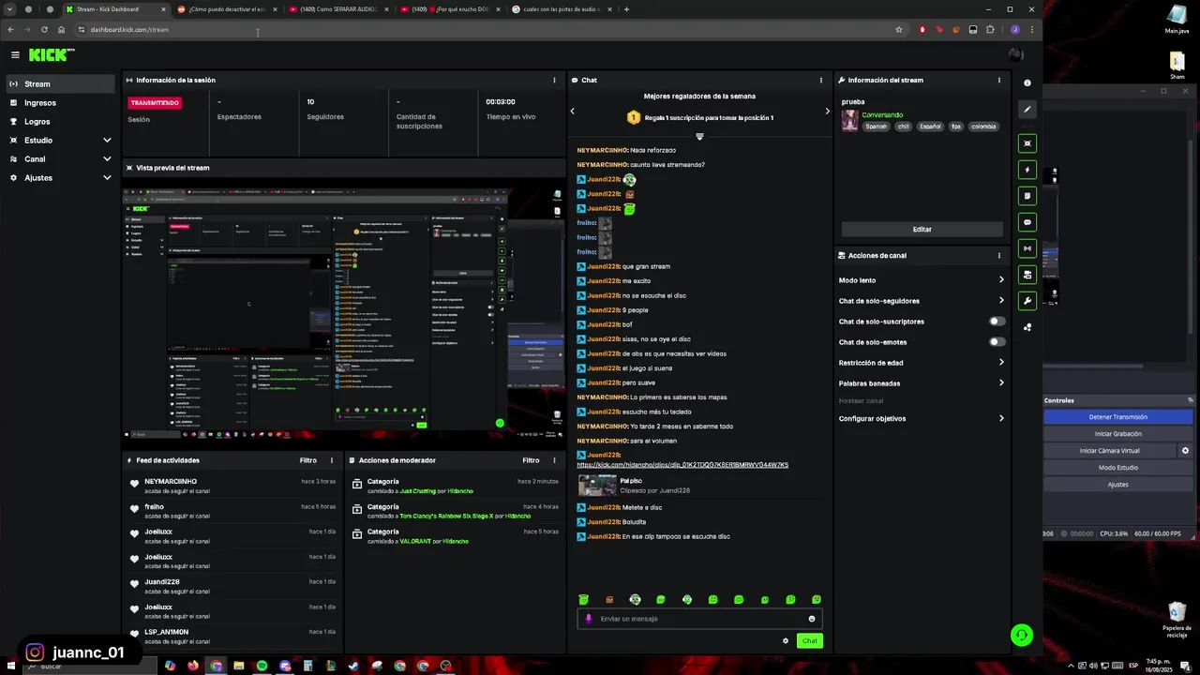The width and height of the screenshot is (1200, 675).
Task: Open Palabras baneadas options arrow
Action: [1001, 383]
